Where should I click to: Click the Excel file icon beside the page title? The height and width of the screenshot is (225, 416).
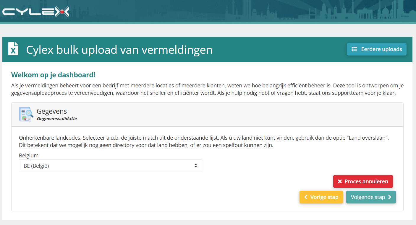13,49
